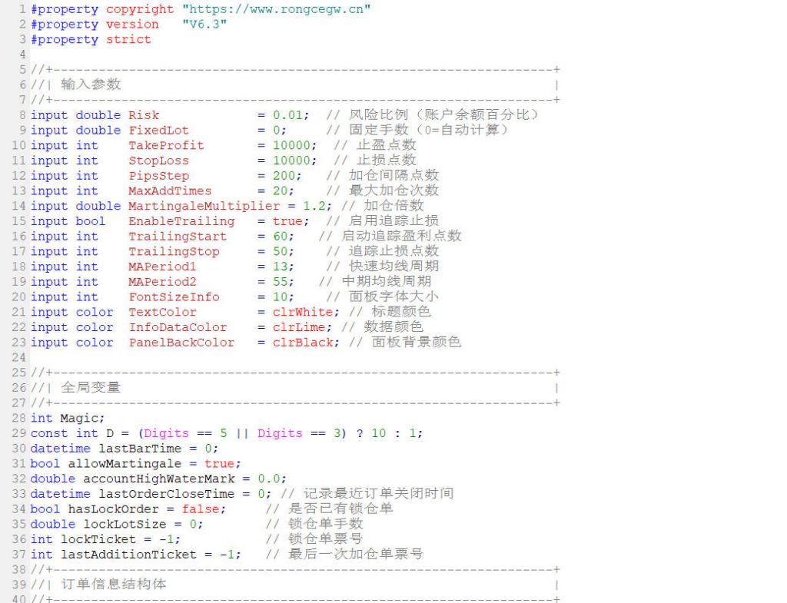Screen dimensions: 787x603
Task: Click the version string "V6.3"
Action: 204,24
